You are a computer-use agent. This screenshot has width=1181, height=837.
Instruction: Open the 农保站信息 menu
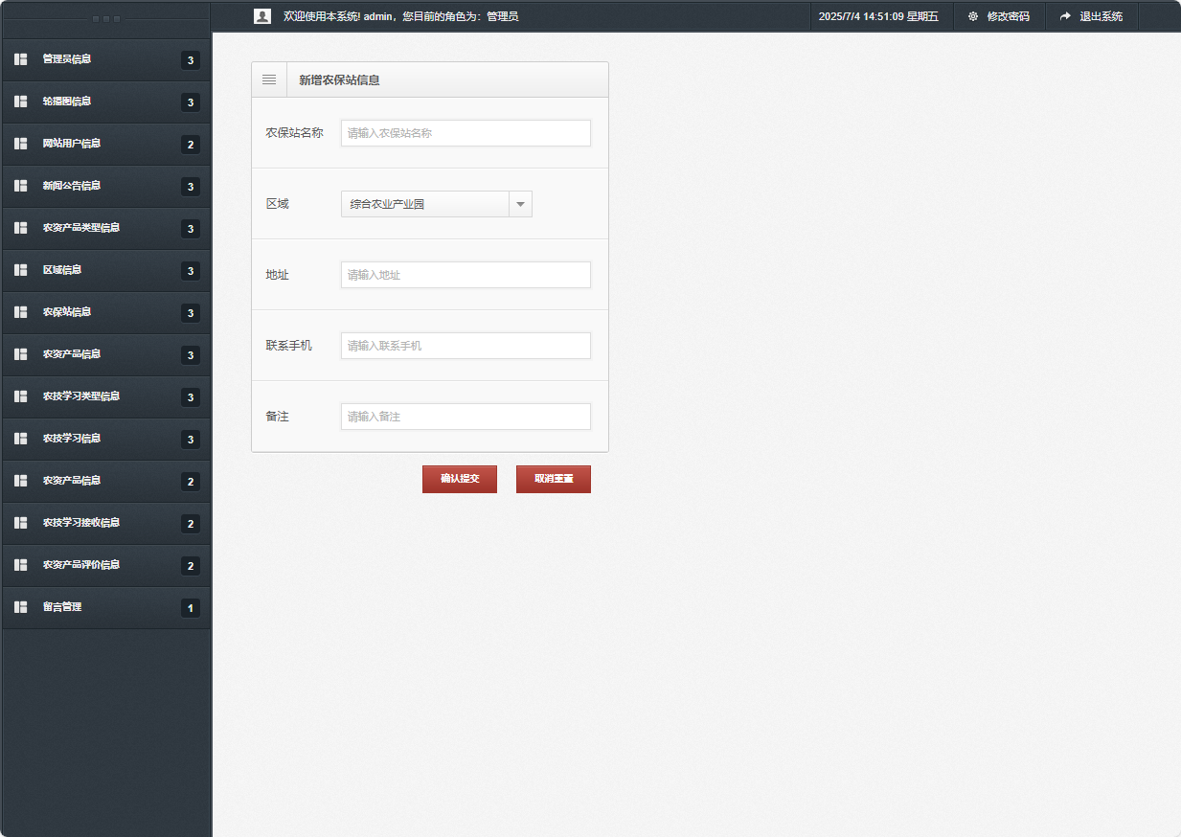pos(105,312)
